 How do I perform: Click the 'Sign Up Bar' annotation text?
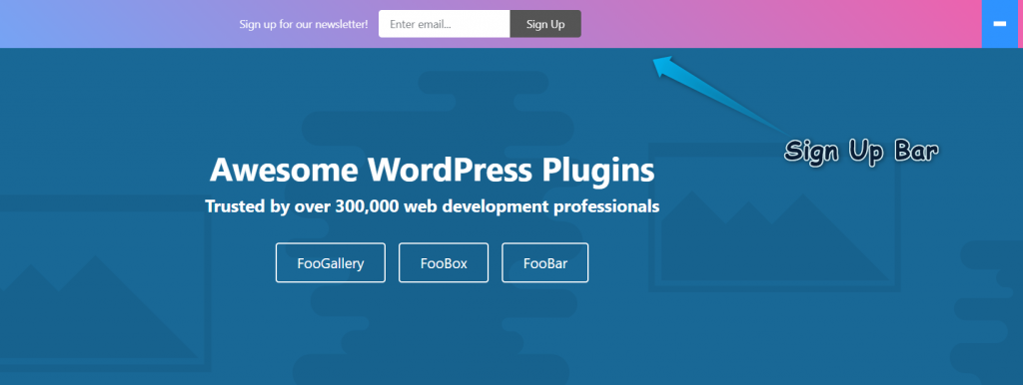coord(861,152)
